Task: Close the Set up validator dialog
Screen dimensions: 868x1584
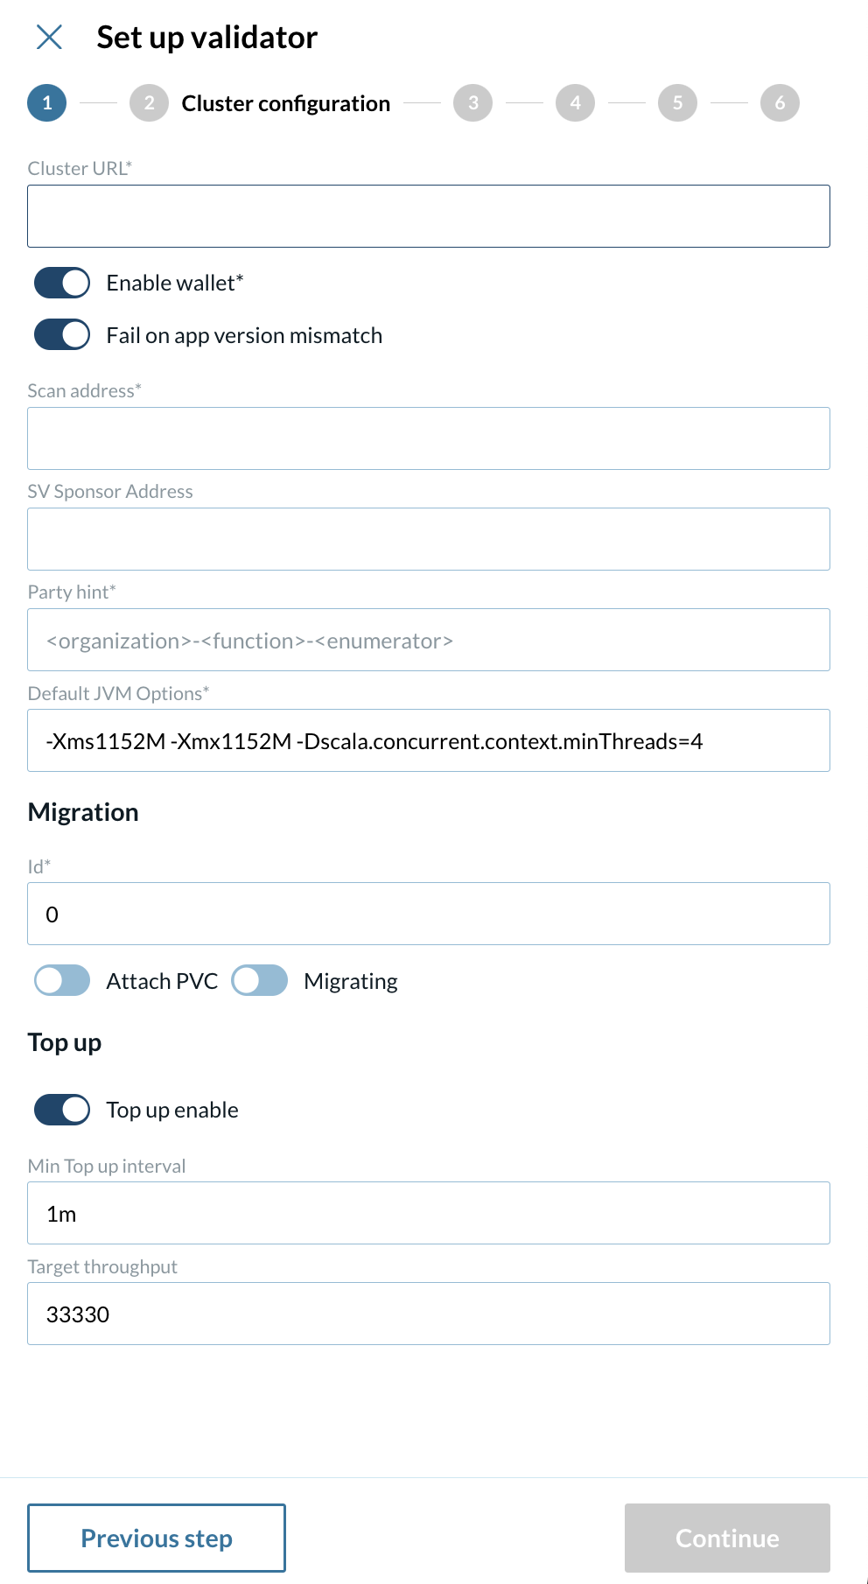Action: tap(50, 37)
